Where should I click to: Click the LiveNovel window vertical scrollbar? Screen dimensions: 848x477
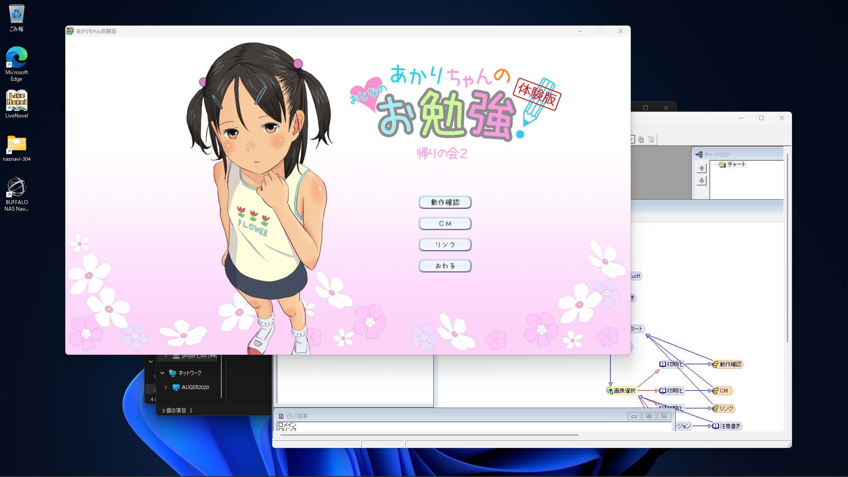[x=787, y=247]
